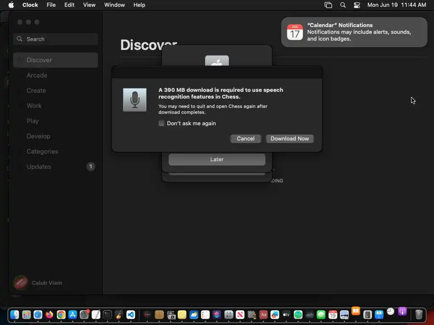
Task: Open Image Capture from the Dock
Action: (x=171, y=314)
